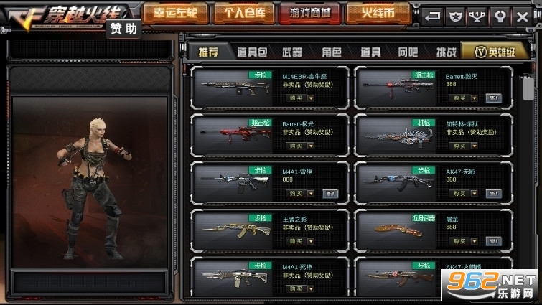The image size is (542, 305).
Task: Select the gold 英雄级 V tab
Action: (495, 52)
